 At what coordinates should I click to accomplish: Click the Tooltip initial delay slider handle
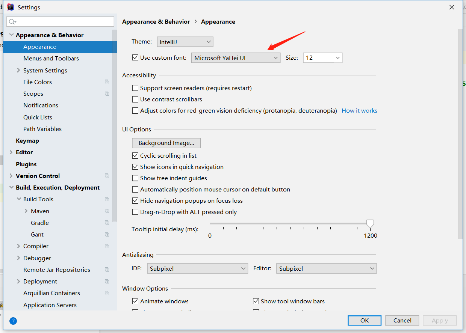click(370, 224)
